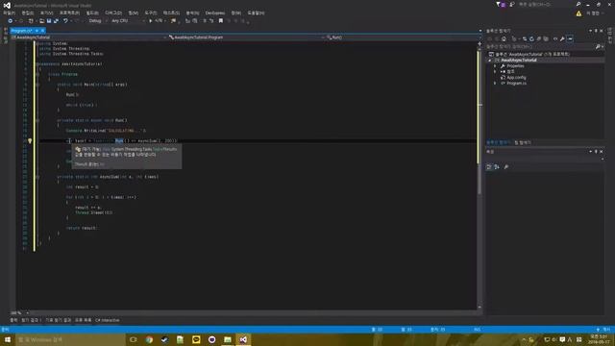
Task: Click the Undo arrow icon
Action: tap(65, 21)
